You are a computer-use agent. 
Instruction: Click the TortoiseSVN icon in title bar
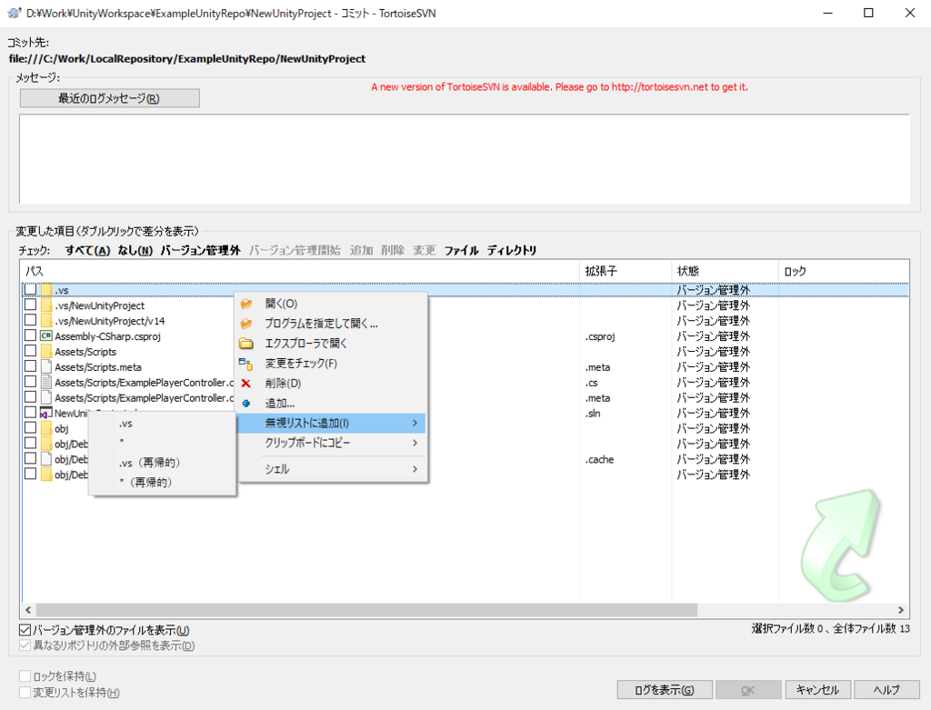pos(15,13)
